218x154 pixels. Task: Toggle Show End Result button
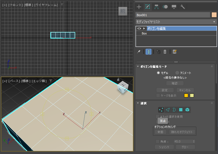point(149,52)
